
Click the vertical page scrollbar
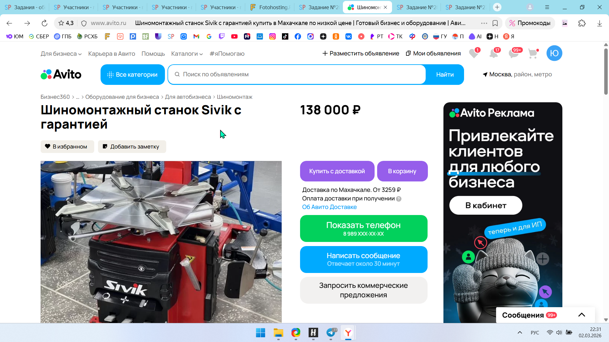click(x=606, y=71)
